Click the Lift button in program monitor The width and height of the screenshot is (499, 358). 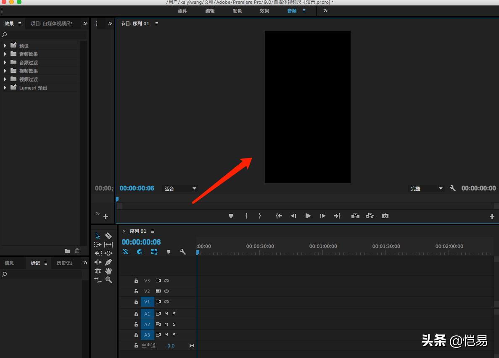(355, 216)
